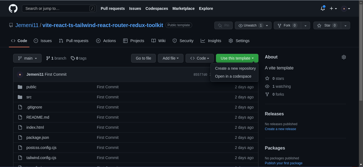The height and width of the screenshot is (167, 363).
Task: Star this repository
Action: pos(327,25)
